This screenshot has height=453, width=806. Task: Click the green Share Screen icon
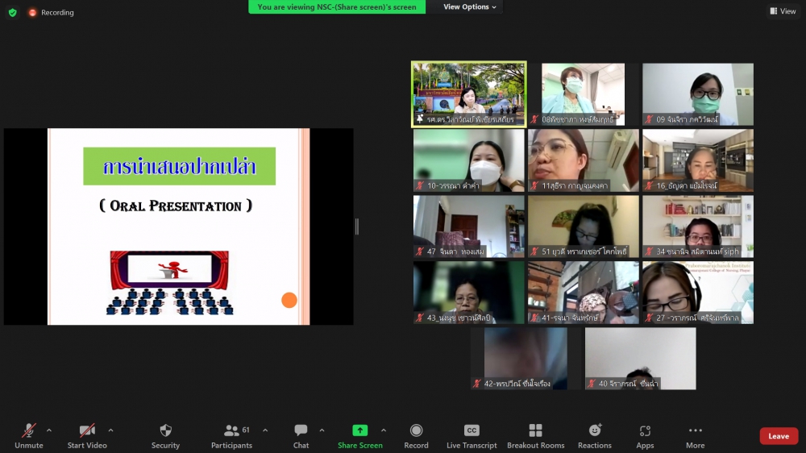(359, 430)
